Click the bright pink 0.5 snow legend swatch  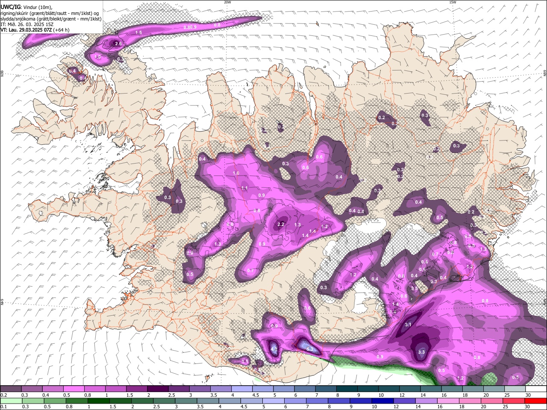74,389
